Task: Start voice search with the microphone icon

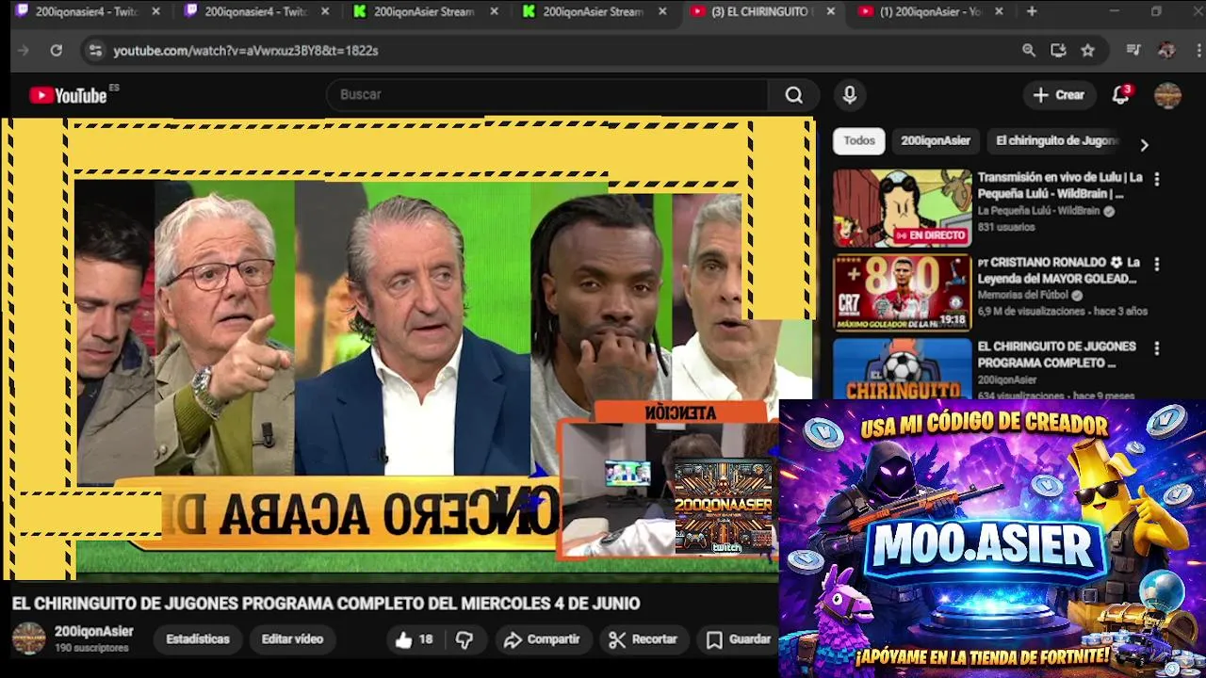Action: click(850, 95)
